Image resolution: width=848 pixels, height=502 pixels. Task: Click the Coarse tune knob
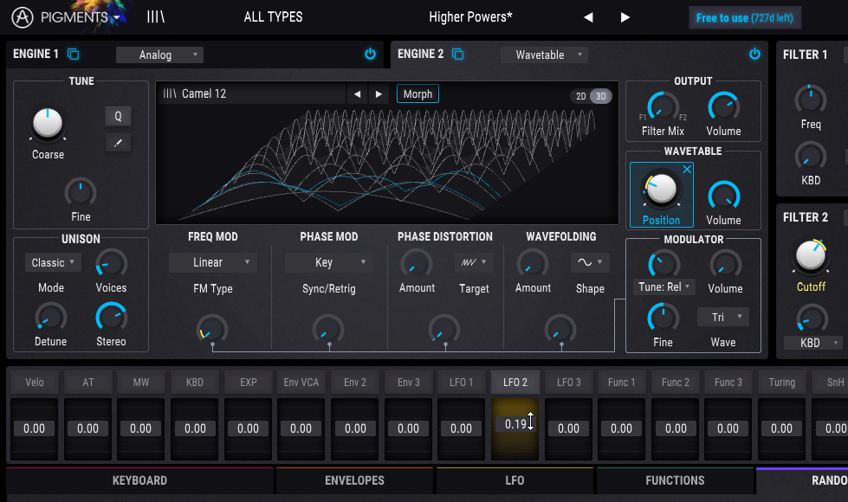click(48, 123)
